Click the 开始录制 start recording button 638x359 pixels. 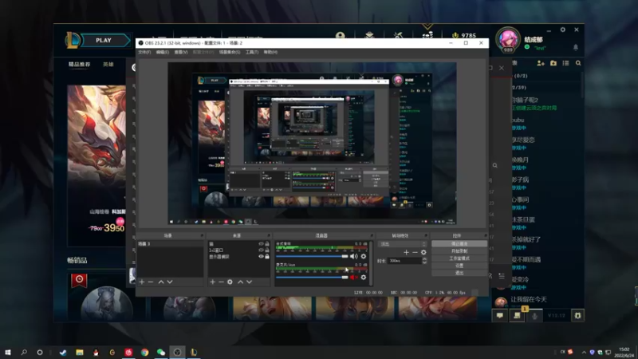459,251
